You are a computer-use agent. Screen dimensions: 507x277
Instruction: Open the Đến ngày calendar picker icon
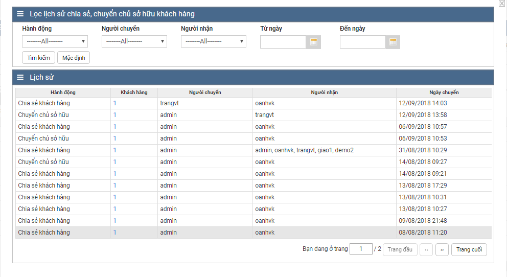(x=393, y=42)
